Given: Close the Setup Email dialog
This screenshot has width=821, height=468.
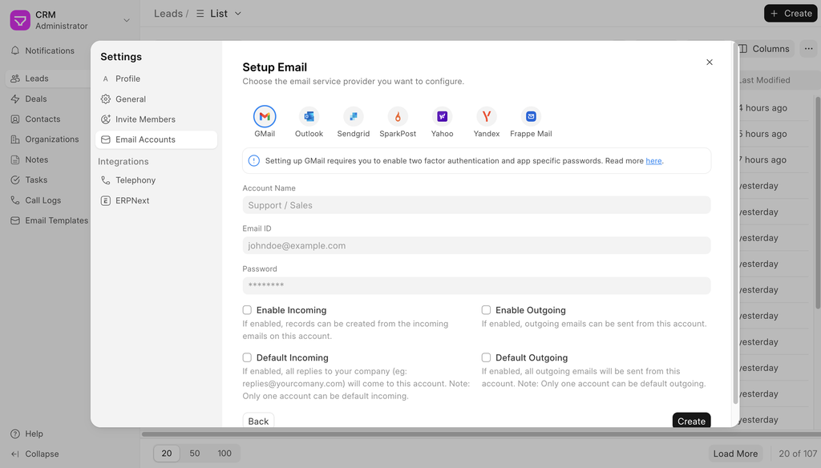Looking at the screenshot, I should (709, 63).
